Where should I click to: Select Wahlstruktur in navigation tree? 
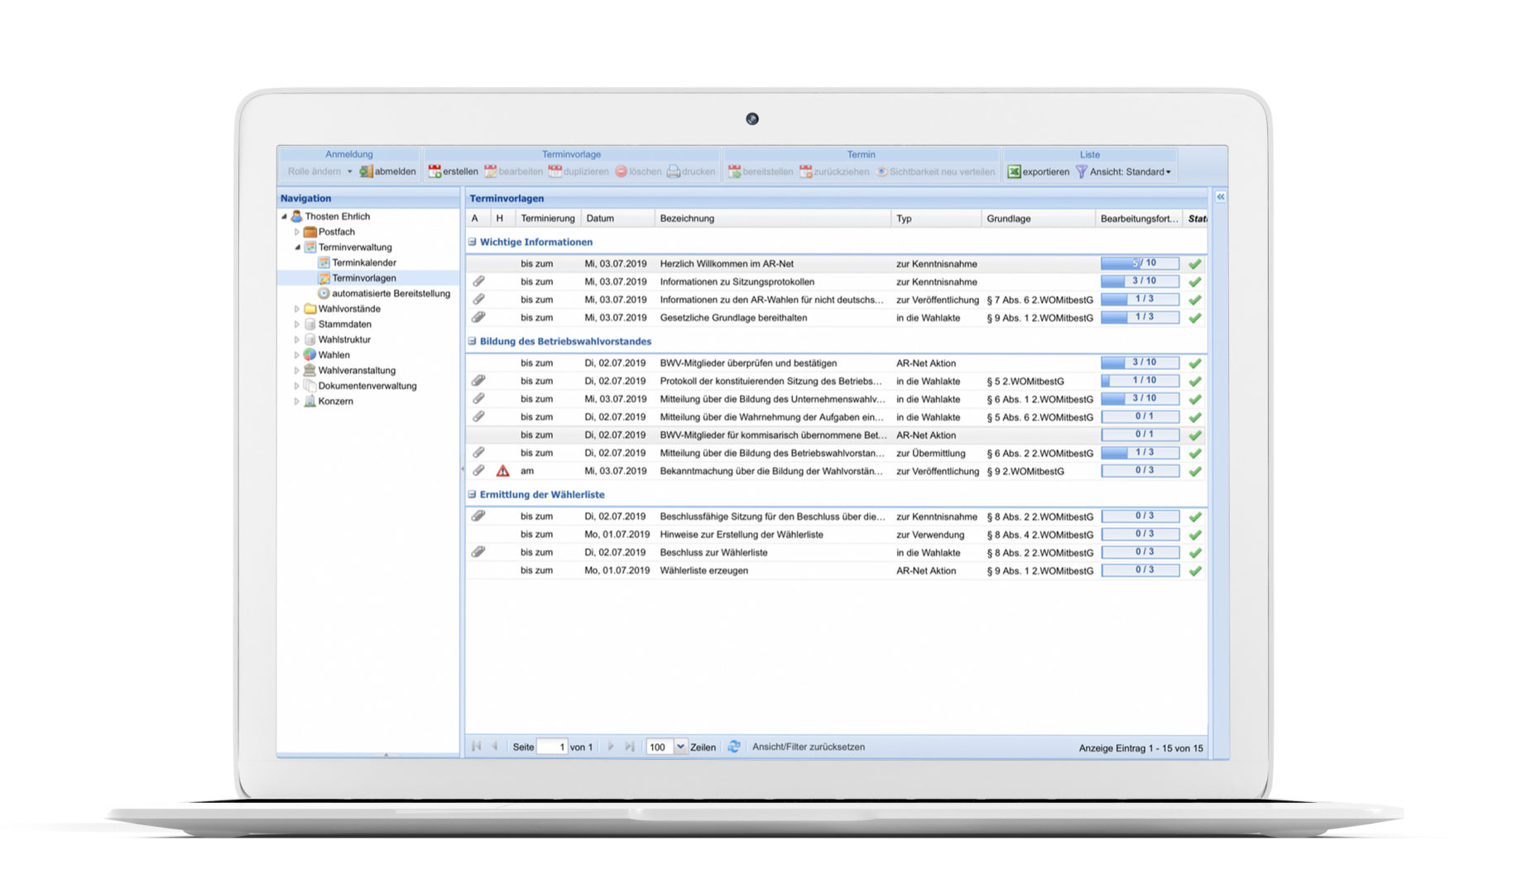coord(344,339)
